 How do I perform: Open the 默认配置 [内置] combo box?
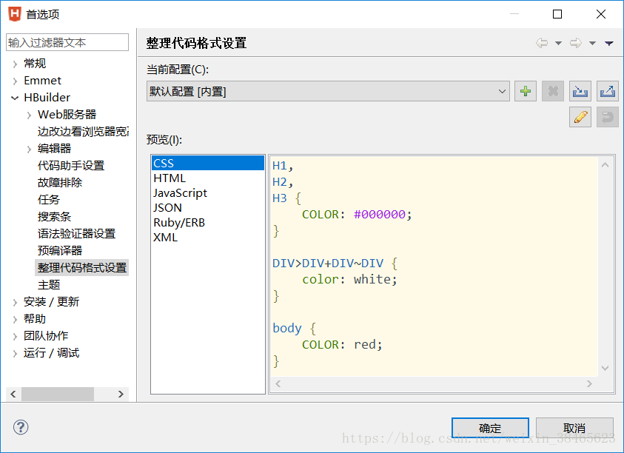(328, 91)
